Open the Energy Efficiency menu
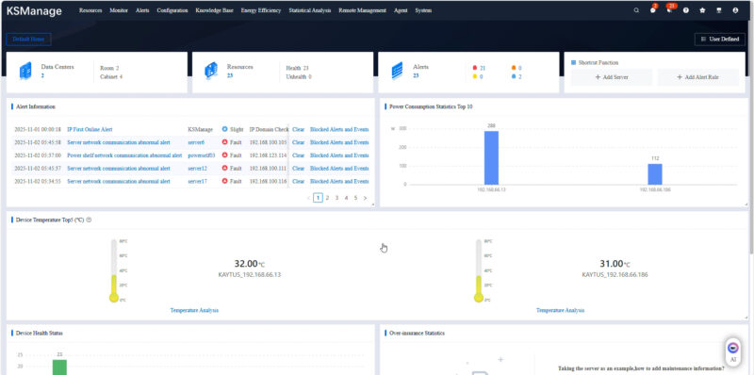 tap(261, 10)
